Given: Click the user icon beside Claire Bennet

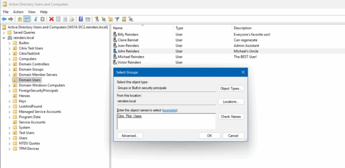Looking at the screenshot, I should click(115, 40).
